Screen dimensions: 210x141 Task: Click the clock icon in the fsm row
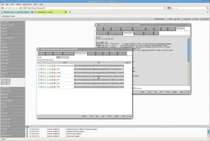coord(43,69)
